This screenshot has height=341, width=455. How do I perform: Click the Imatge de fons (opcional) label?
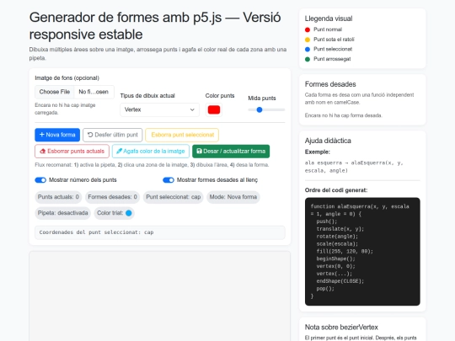(x=67, y=78)
